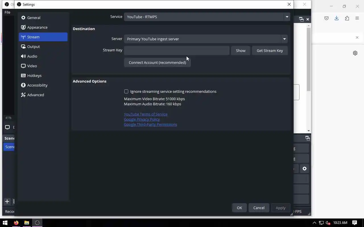Click the OBS preview display monitor icon

coord(7,127)
